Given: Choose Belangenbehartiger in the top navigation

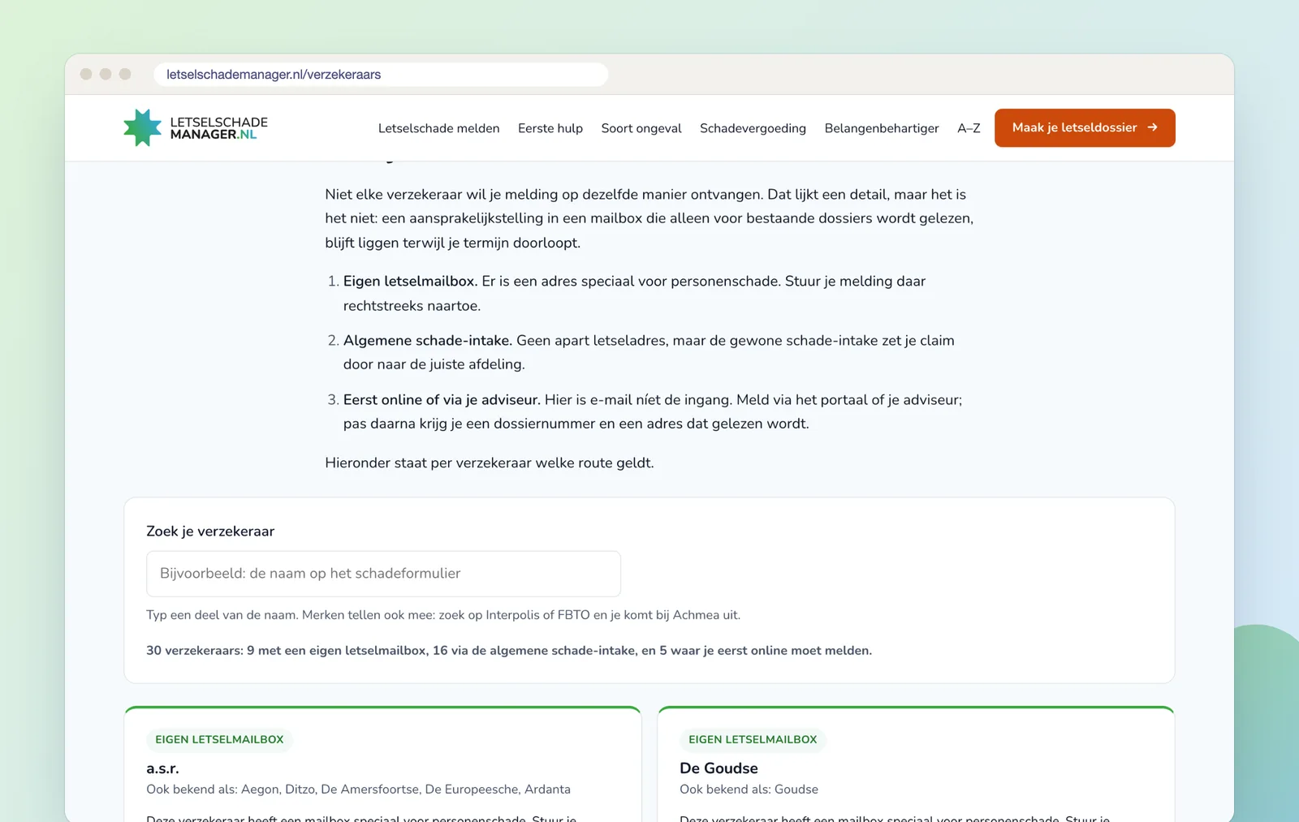Looking at the screenshot, I should coord(882,128).
